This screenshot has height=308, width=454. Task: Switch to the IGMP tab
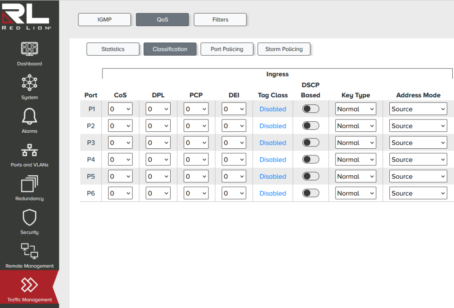click(104, 19)
